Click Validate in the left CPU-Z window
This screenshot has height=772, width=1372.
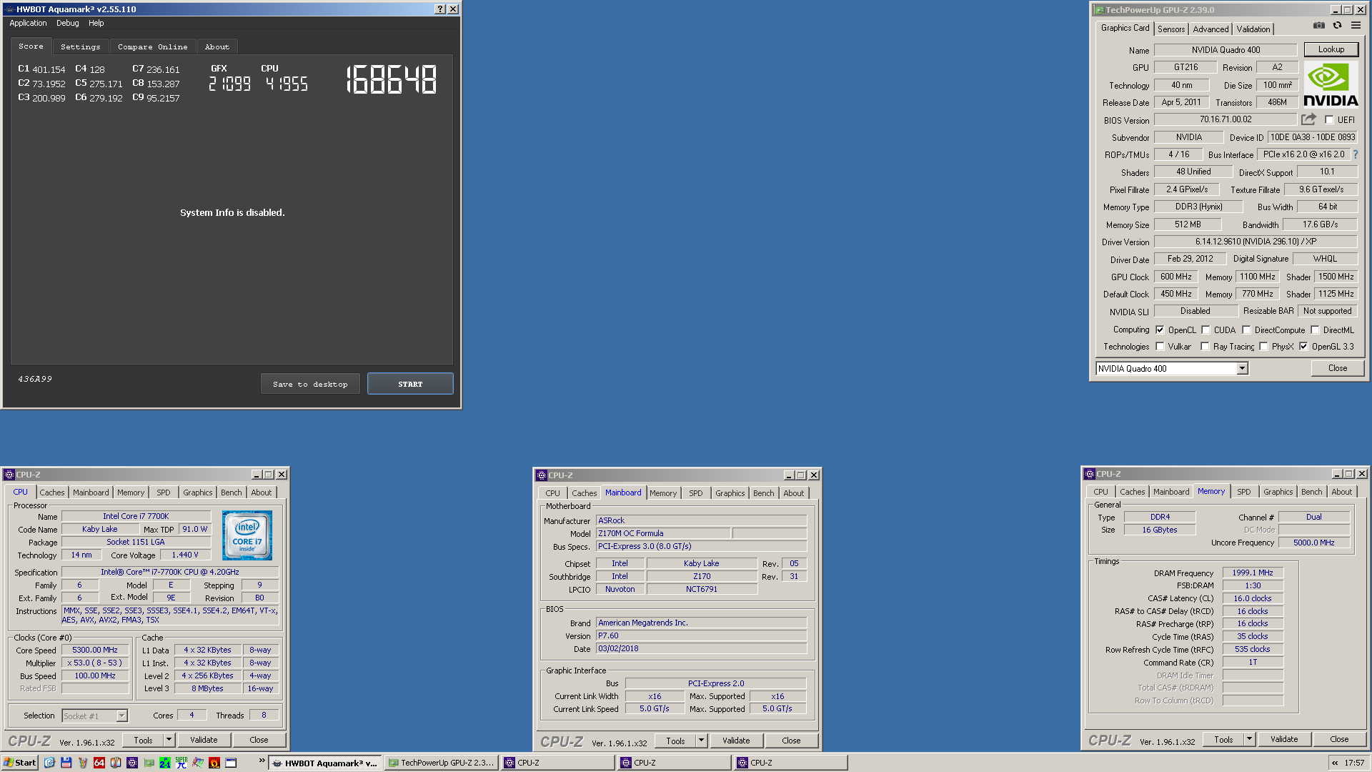204,740
